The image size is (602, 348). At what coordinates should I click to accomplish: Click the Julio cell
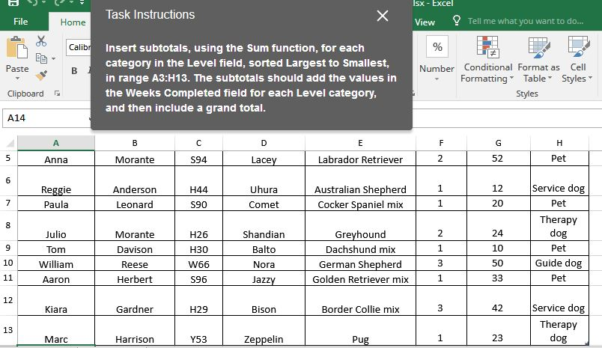(x=56, y=225)
